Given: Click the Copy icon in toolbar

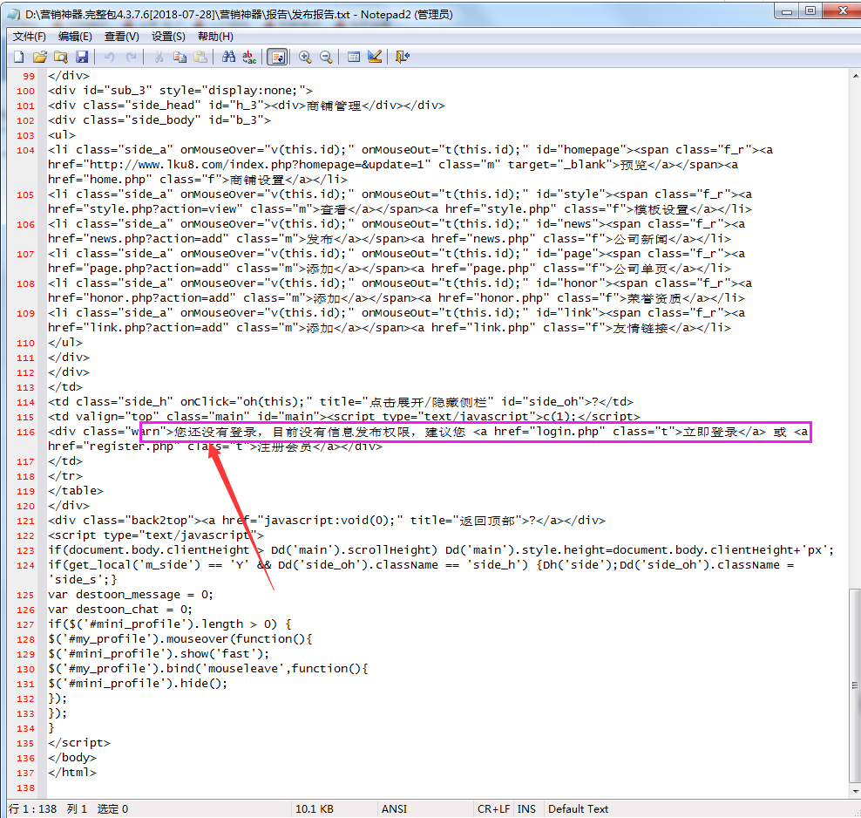Looking at the screenshot, I should point(180,57).
